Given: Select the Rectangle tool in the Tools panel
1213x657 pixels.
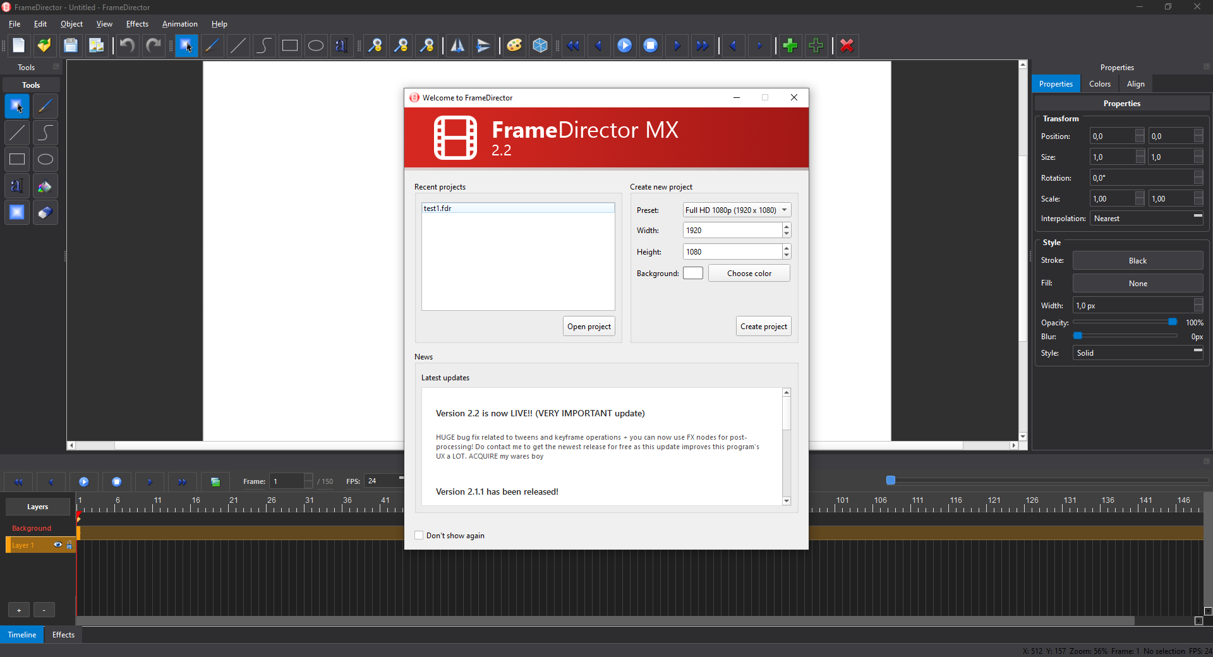Looking at the screenshot, I should (x=17, y=159).
